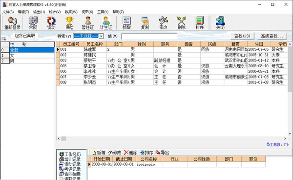Click the small panel icon below the checkbox
This screenshot has height=180, width=293.
4,39
